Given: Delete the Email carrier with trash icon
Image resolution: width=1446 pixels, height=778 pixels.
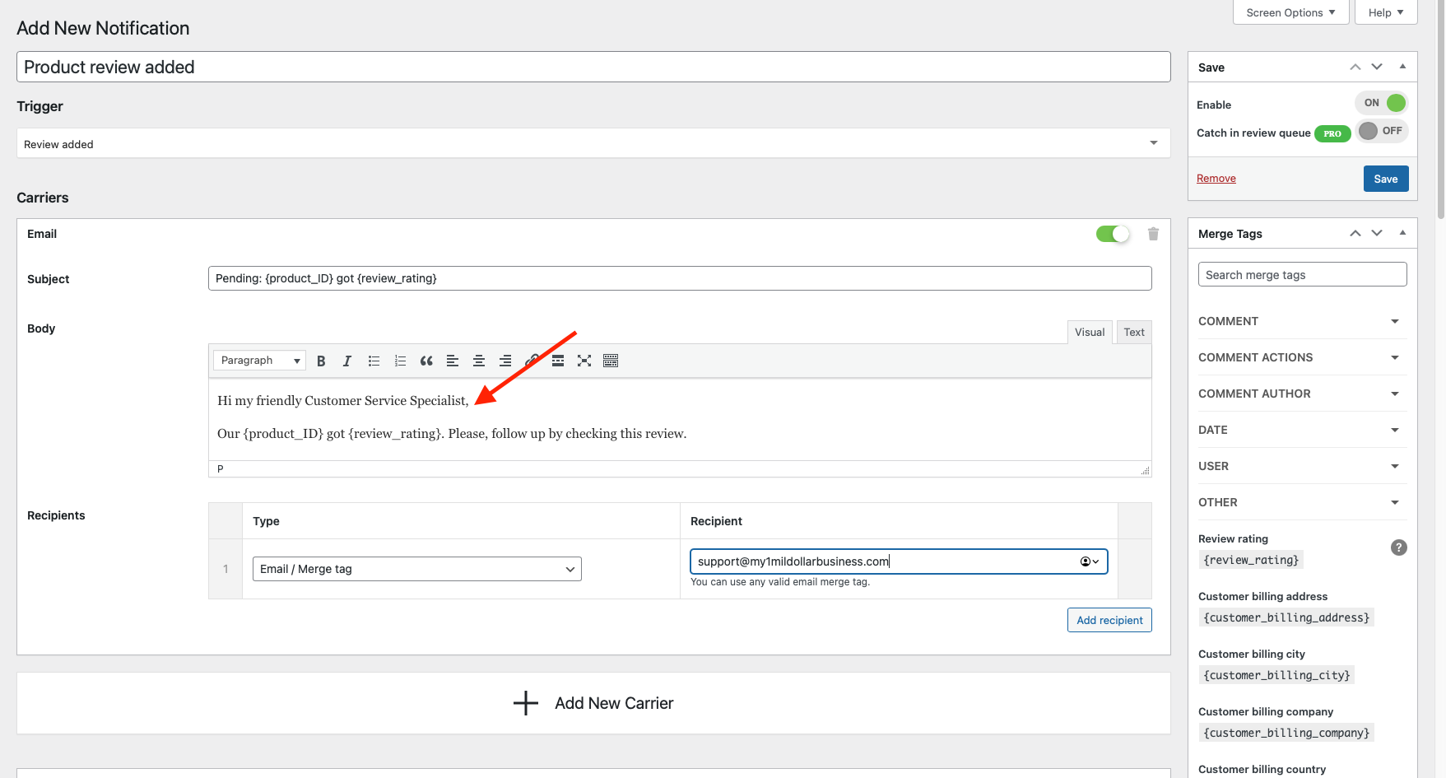Looking at the screenshot, I should (x=1153, y=234).
